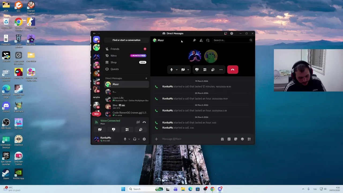Image resolution: width=343 pixels, height=193 pixels.
Task: Launch activity from voice panel
Action: [x=127, y=129]
